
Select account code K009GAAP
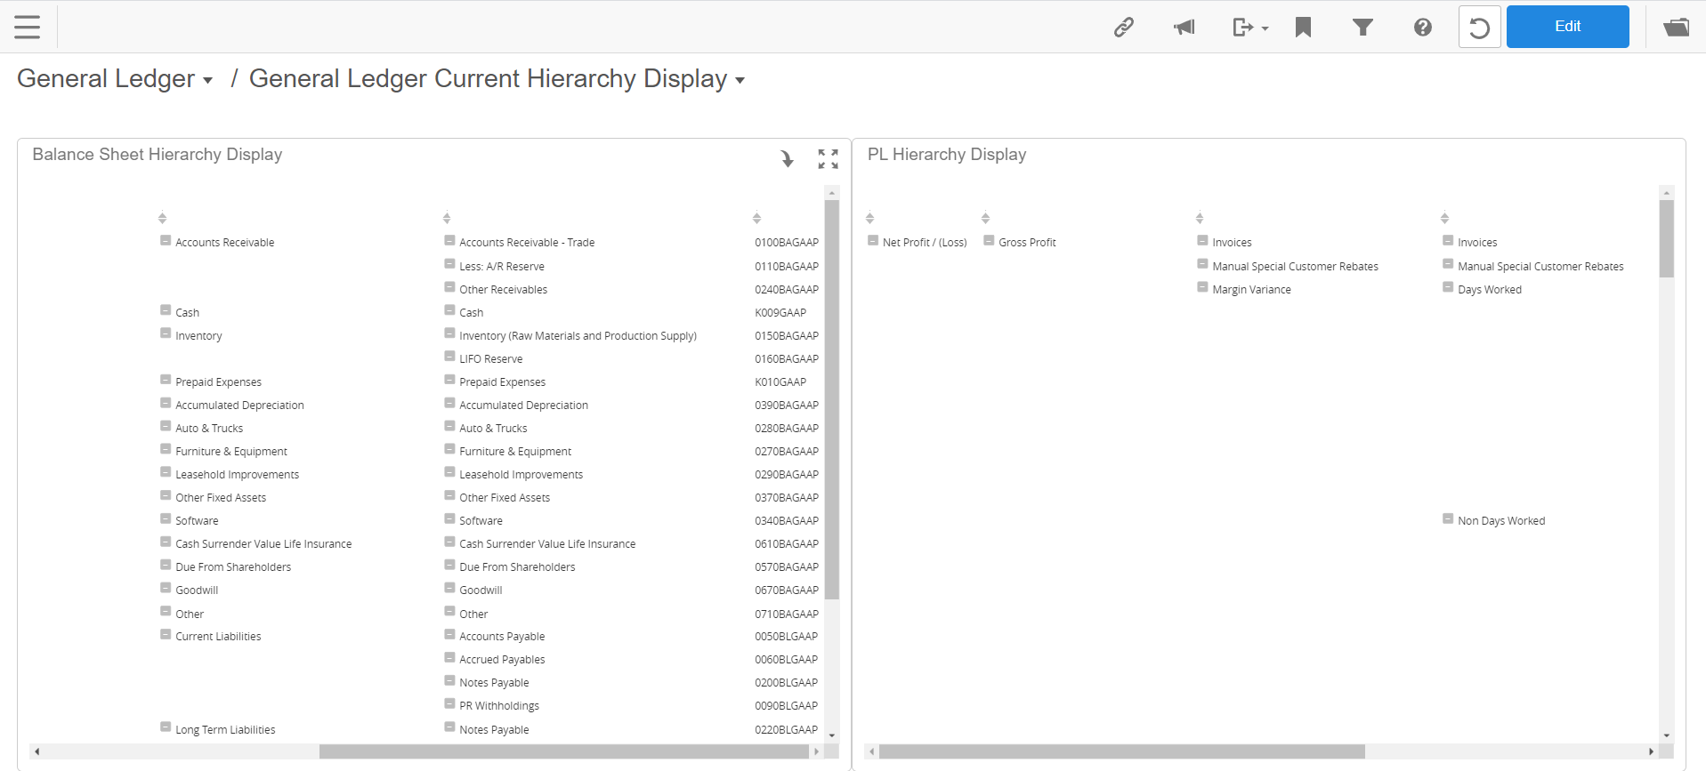780,313
